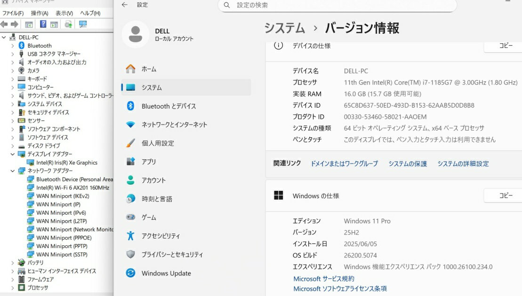Viewport: 522px width, 296px height.
Task: Click the update driver software toolbar icon
Action: (69, 24)
